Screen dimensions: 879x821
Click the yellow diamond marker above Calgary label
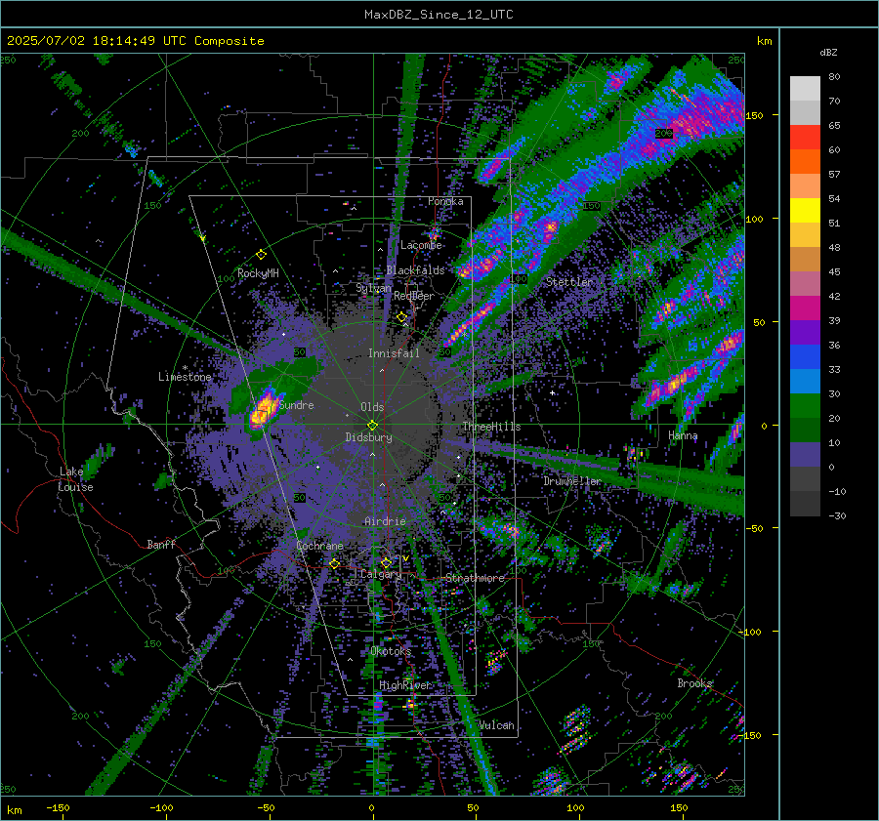pyautogui.click(x=386, y=562)
